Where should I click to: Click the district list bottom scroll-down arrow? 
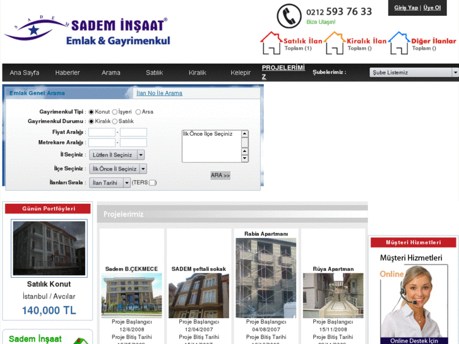click(x=245, y=158)
